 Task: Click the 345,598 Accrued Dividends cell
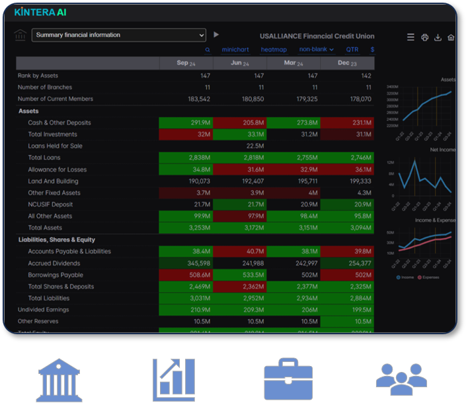pos(186,263)
